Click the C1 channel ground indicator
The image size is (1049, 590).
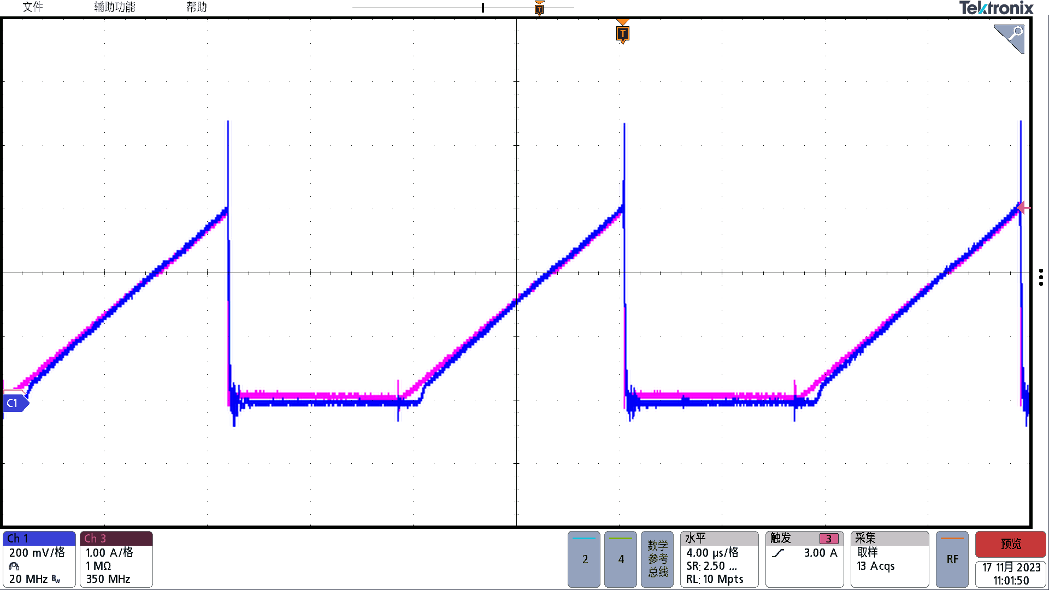point(15,403)
